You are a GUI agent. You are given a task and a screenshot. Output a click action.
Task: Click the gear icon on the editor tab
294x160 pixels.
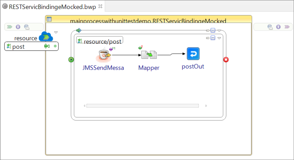click(x=5, y=6)
